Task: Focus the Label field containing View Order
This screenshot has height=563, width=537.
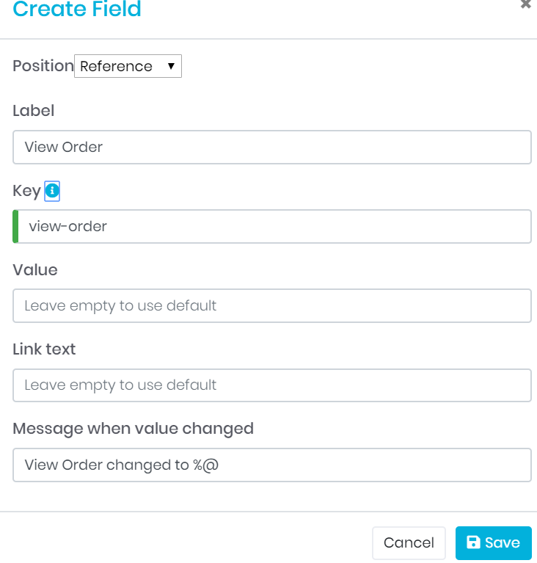Action: coord(271,147)
